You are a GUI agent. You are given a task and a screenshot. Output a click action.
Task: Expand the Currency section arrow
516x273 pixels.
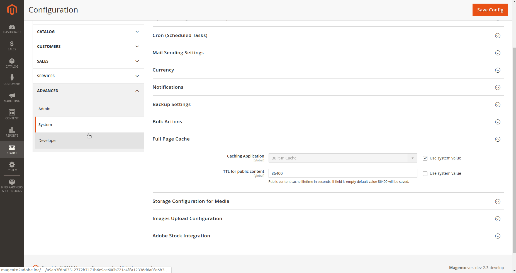tap(498, 70)
